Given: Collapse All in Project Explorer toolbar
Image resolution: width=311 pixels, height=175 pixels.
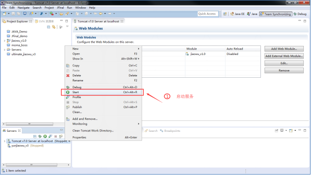Looking at the screenshot, I should tap(49, 27).
